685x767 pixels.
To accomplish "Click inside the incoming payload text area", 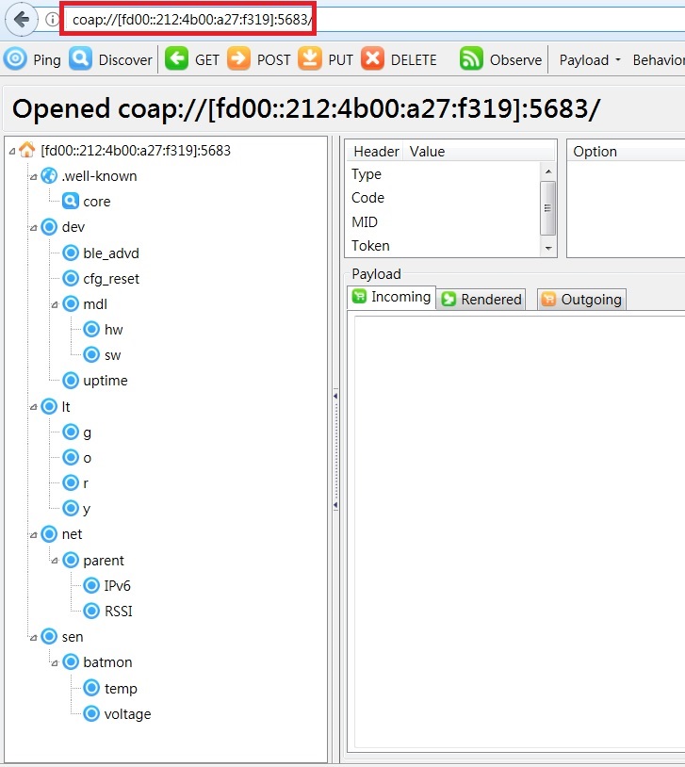I will pos(518,530).
